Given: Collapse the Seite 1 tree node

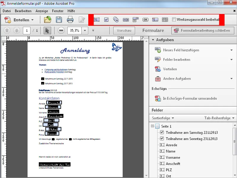Looking at the screenshot, I should tap(152, 126).
